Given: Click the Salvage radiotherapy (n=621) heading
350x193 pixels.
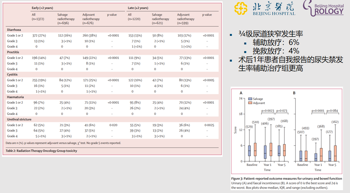Looking at the screenshot, I should click(x=161, y=19).
